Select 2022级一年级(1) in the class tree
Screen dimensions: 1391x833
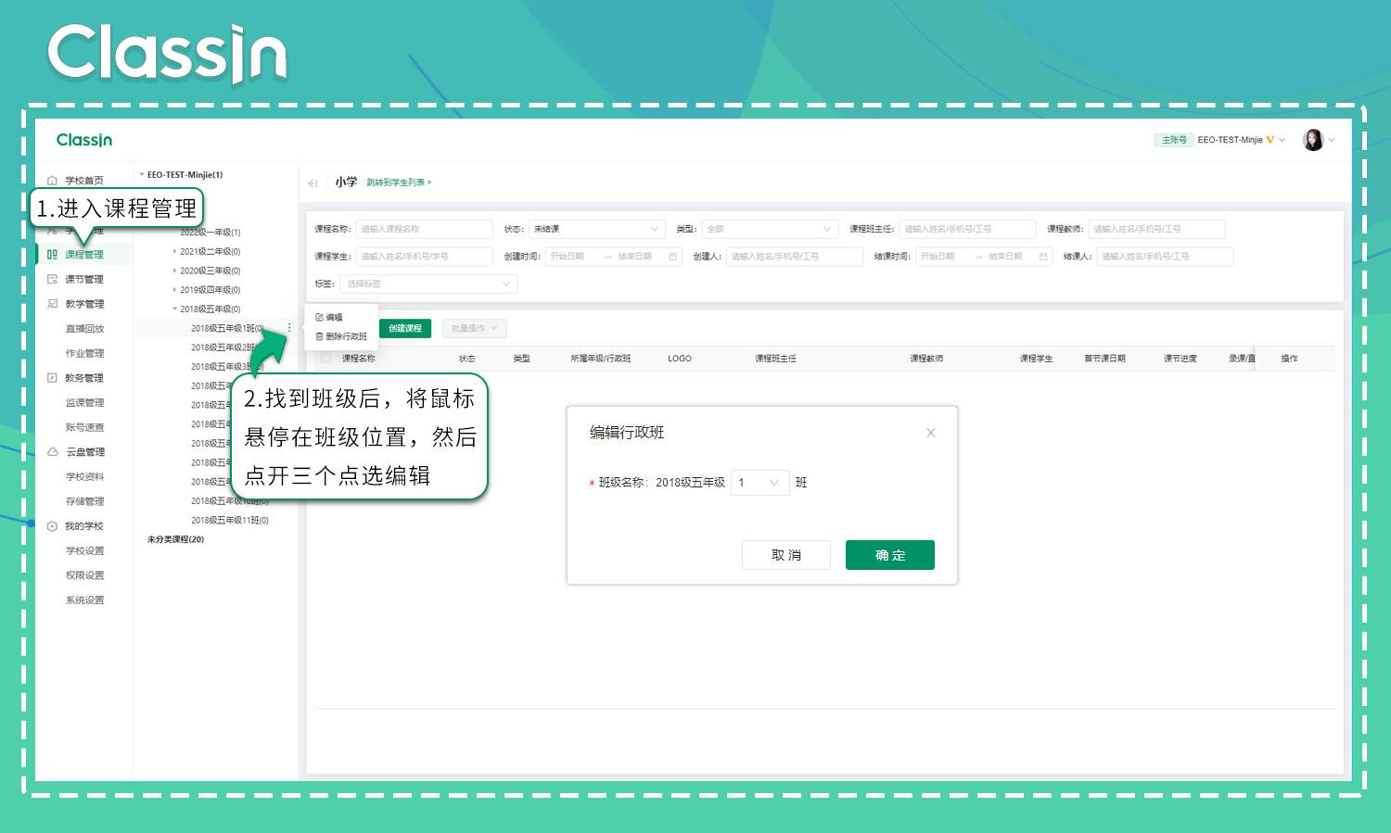210,233
